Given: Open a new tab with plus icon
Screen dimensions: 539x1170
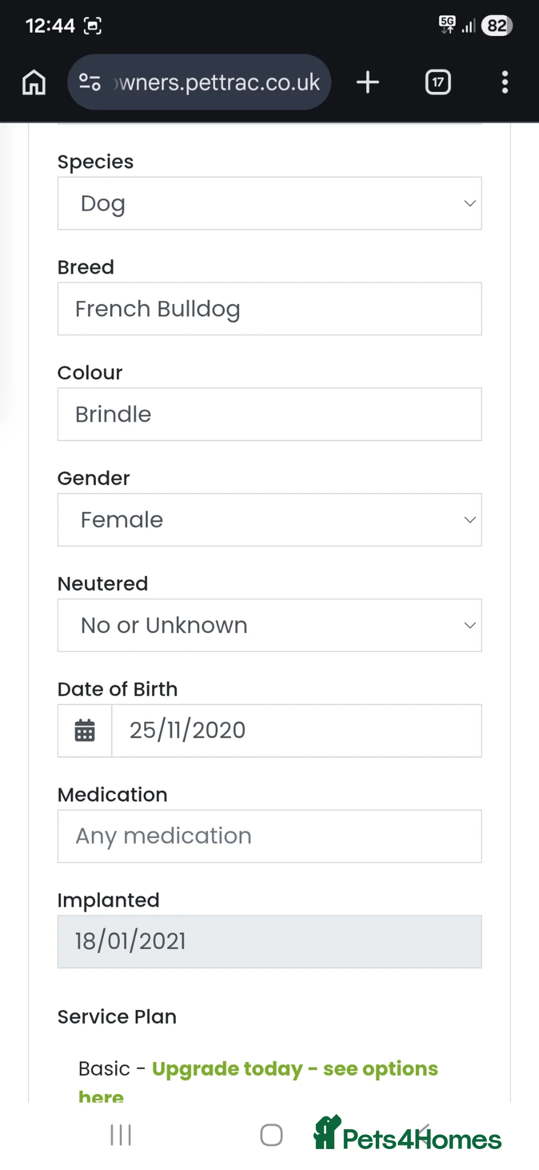Looking at the screenshot, I should 368,82.
